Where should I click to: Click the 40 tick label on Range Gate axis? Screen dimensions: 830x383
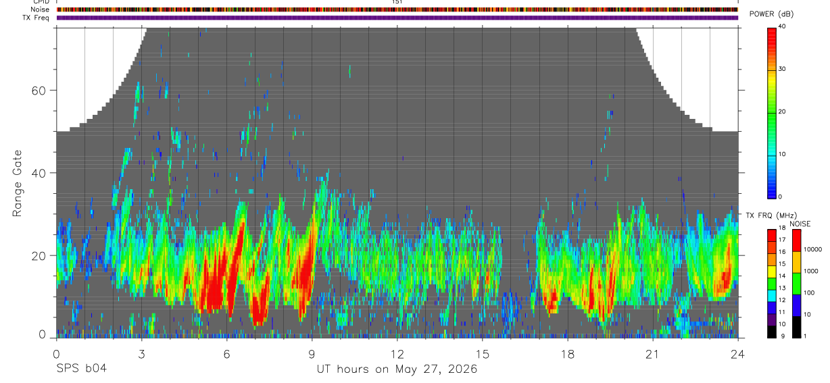click(39, 173)
